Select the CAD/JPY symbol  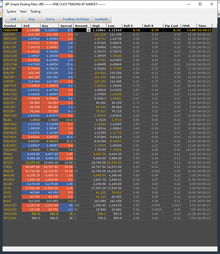[9, 107]
